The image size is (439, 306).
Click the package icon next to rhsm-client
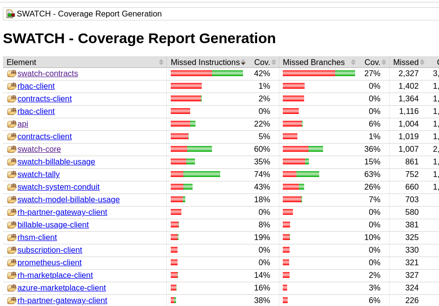click(x=12, y=238)
